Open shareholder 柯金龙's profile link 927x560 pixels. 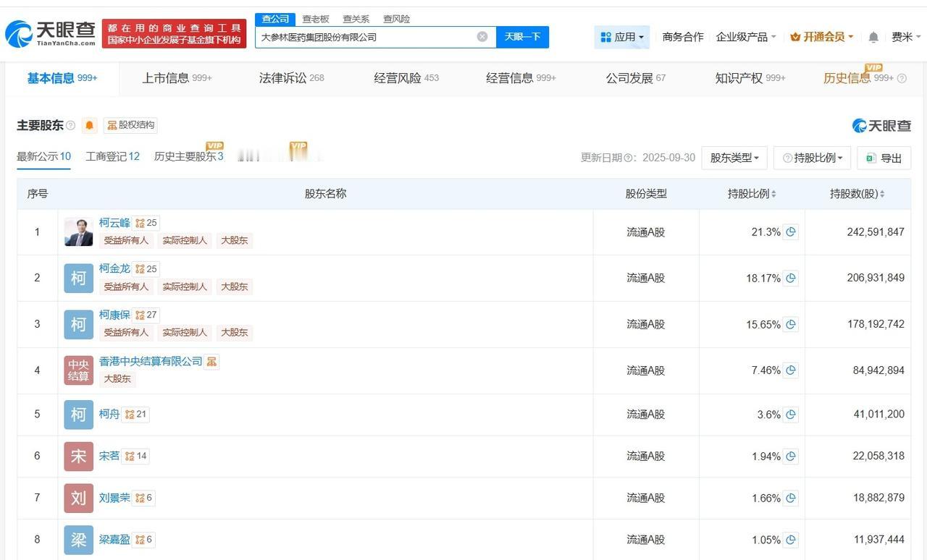(114, 268)
